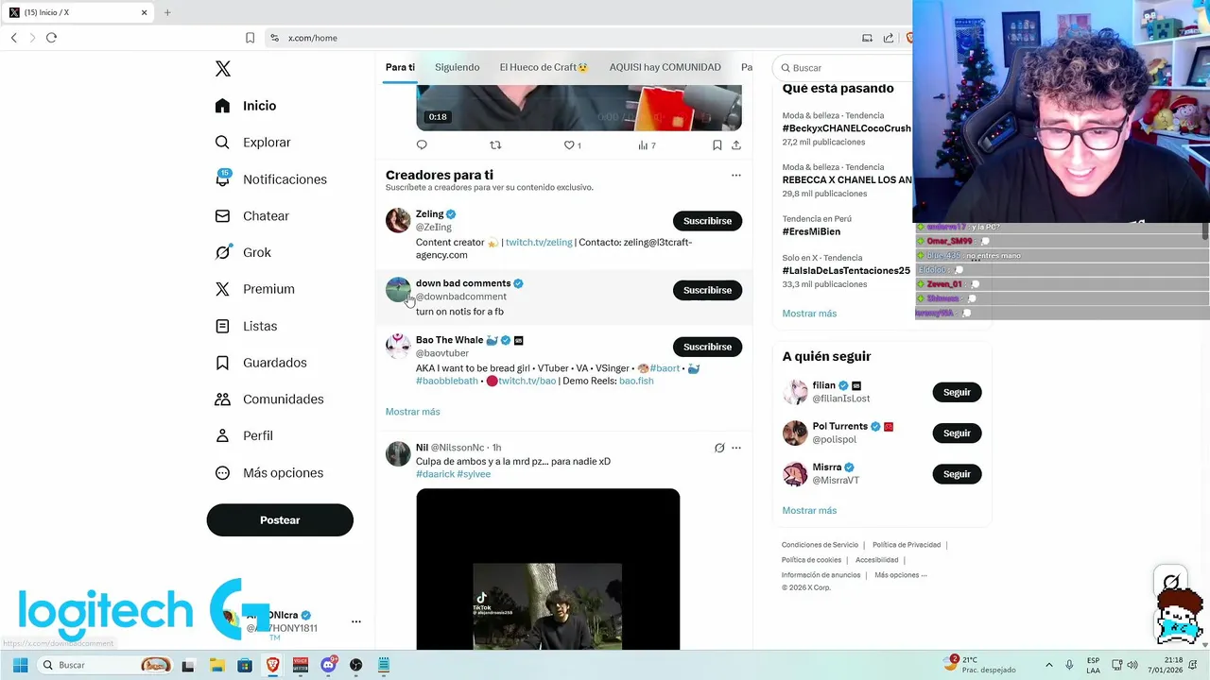Viewport: 1210px width, 680px height.
Task: Click the reply icon under video post
Action: coord(422,144)
